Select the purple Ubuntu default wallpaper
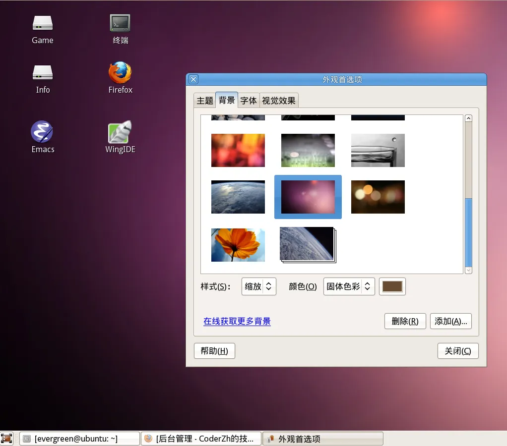507x446 pixels. (308, 197)
